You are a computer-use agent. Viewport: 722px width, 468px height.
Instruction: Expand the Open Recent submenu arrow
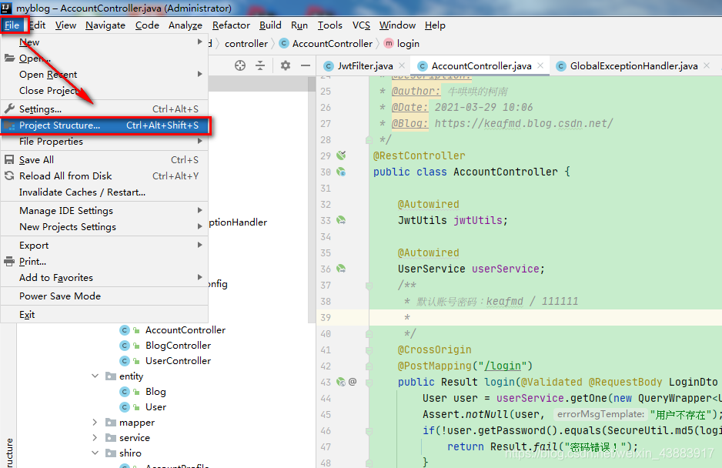pyautogui.click(x=199, y=74)
